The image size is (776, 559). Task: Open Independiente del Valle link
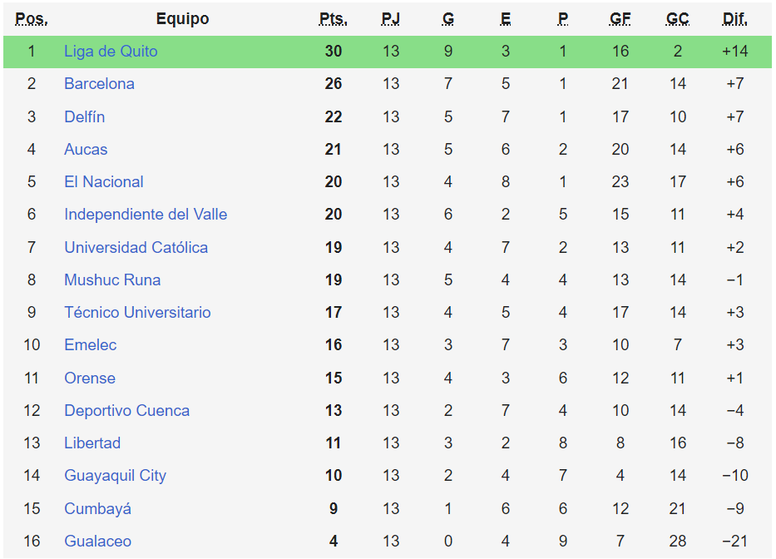point(146,215)
